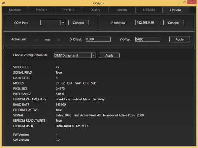Click the X Offset input field

click(x=98, y=39)
